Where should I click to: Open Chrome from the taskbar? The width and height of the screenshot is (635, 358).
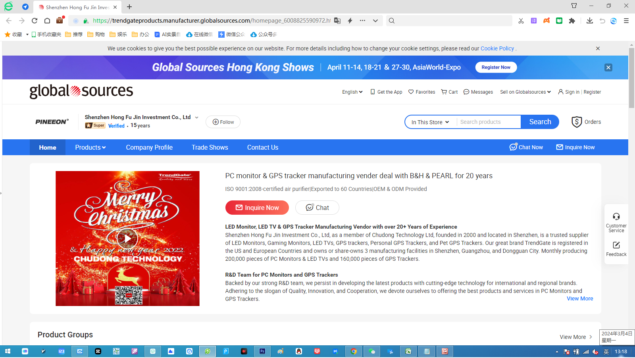coord(354,351)
